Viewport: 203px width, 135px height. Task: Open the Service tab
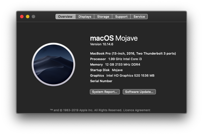(x=139, y=17)
